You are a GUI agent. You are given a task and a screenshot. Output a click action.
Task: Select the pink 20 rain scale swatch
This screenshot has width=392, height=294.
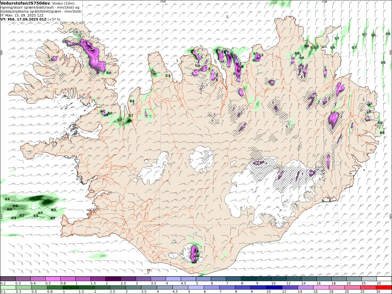click(x=352, y=287)
